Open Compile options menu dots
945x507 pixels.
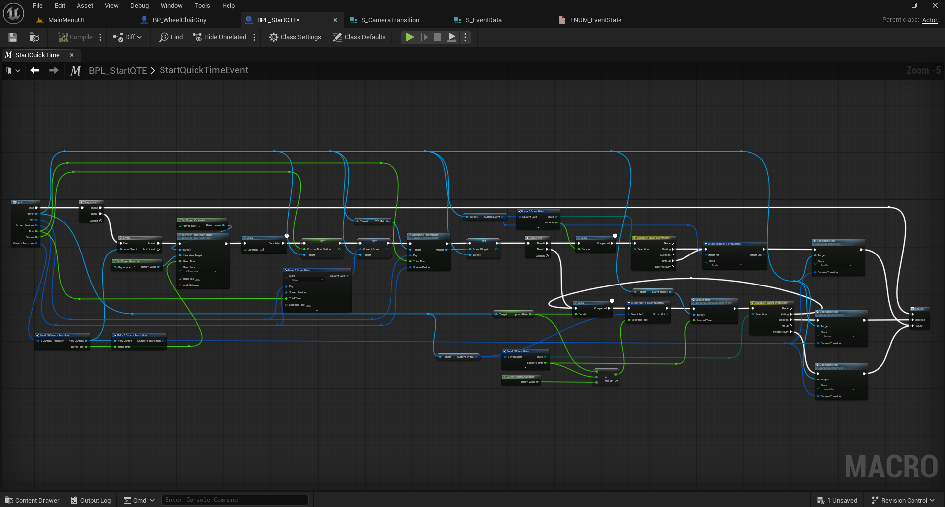click(x=100, y=37)
